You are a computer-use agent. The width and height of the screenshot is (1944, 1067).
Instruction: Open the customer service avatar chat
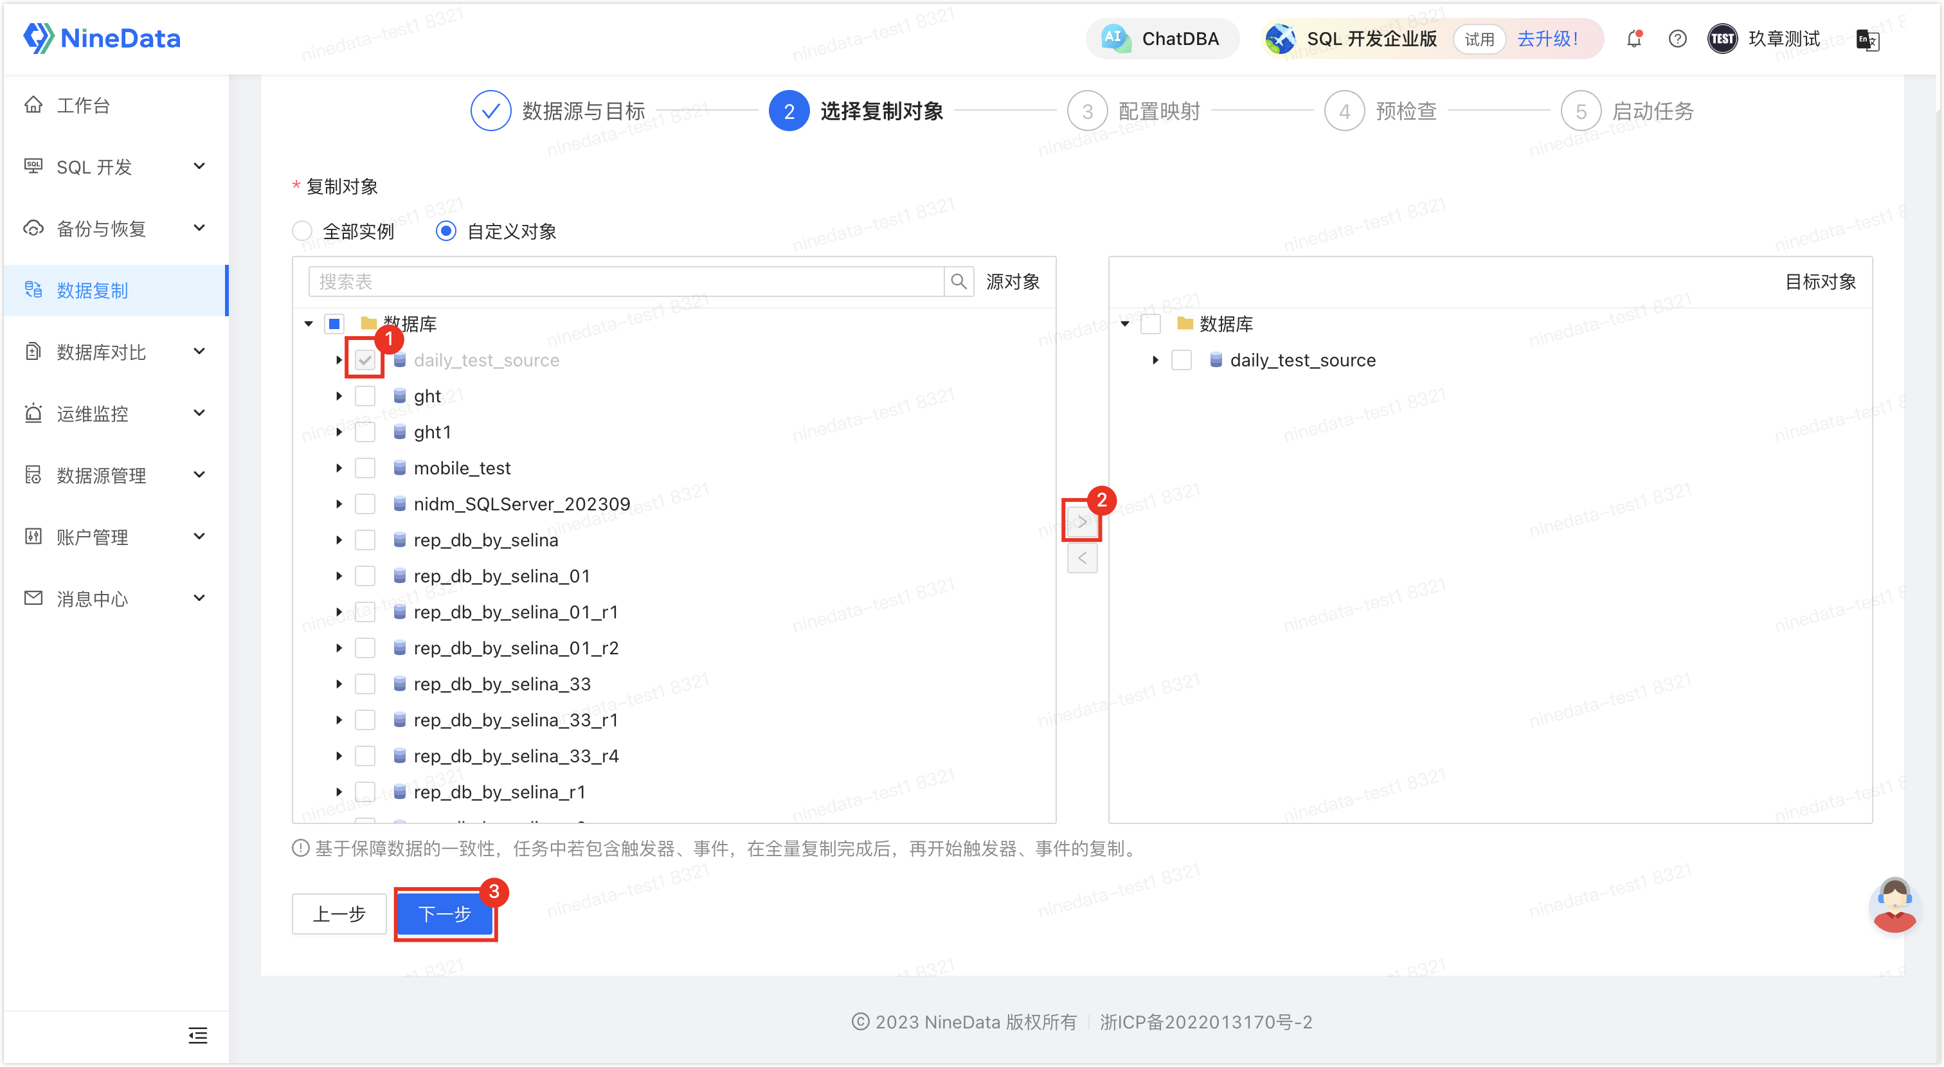(1895, 905)
